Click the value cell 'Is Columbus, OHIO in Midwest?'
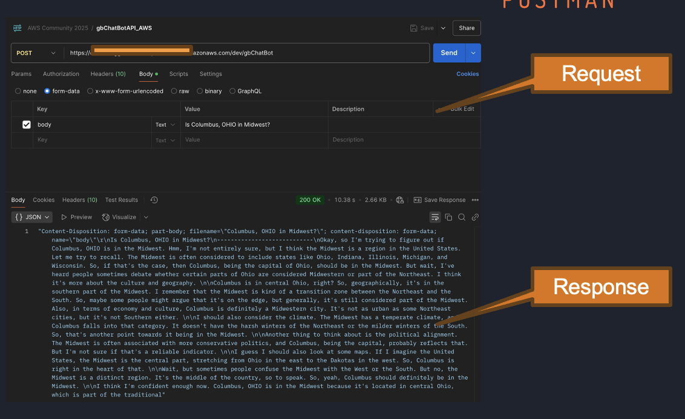Image resolution: width=685 pixels, height=419 pixels. [254, 125]
